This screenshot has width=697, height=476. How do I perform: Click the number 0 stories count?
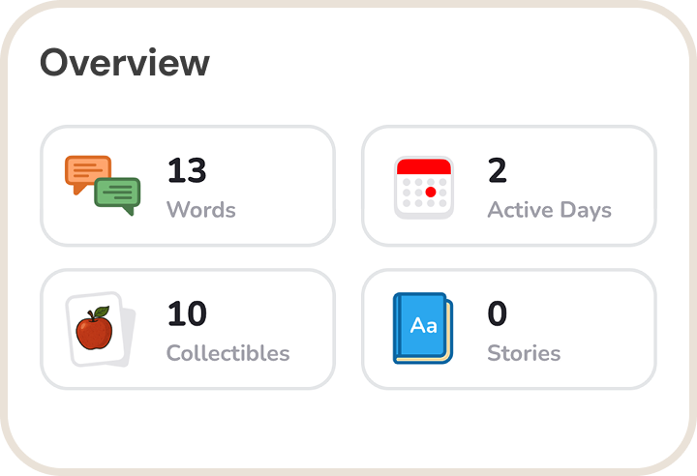point(498,314)
